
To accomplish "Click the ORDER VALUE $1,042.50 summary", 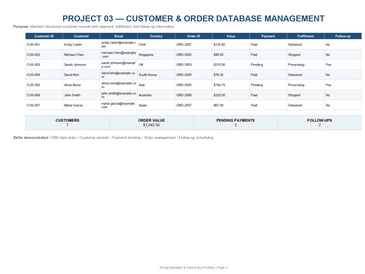I will 151,122.
